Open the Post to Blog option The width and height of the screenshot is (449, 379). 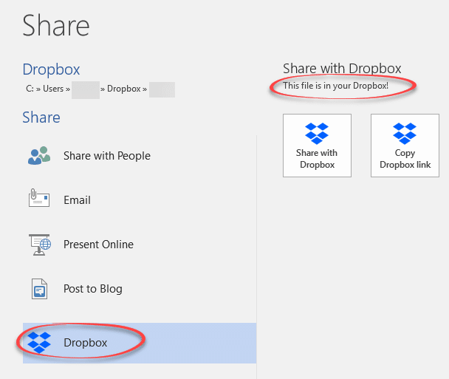coord(92,289)
